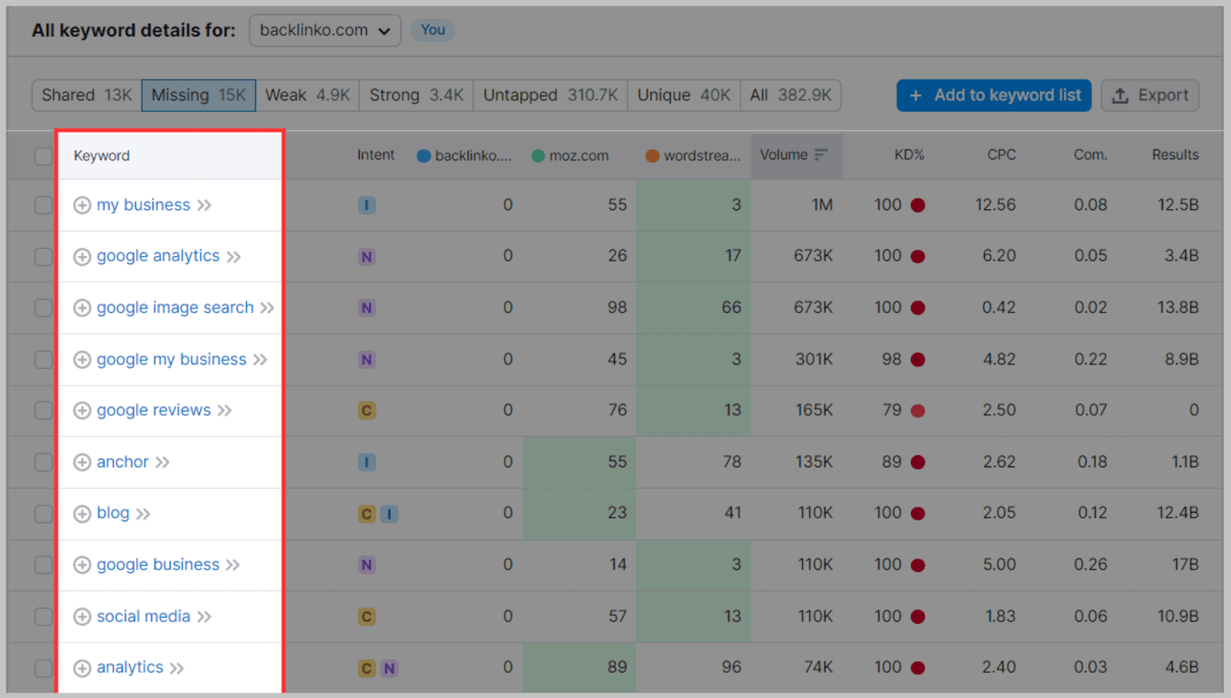Click the double-arrow icon after 'google image search'
Viewport: 1231px width, 698px height.
(267, 308)
